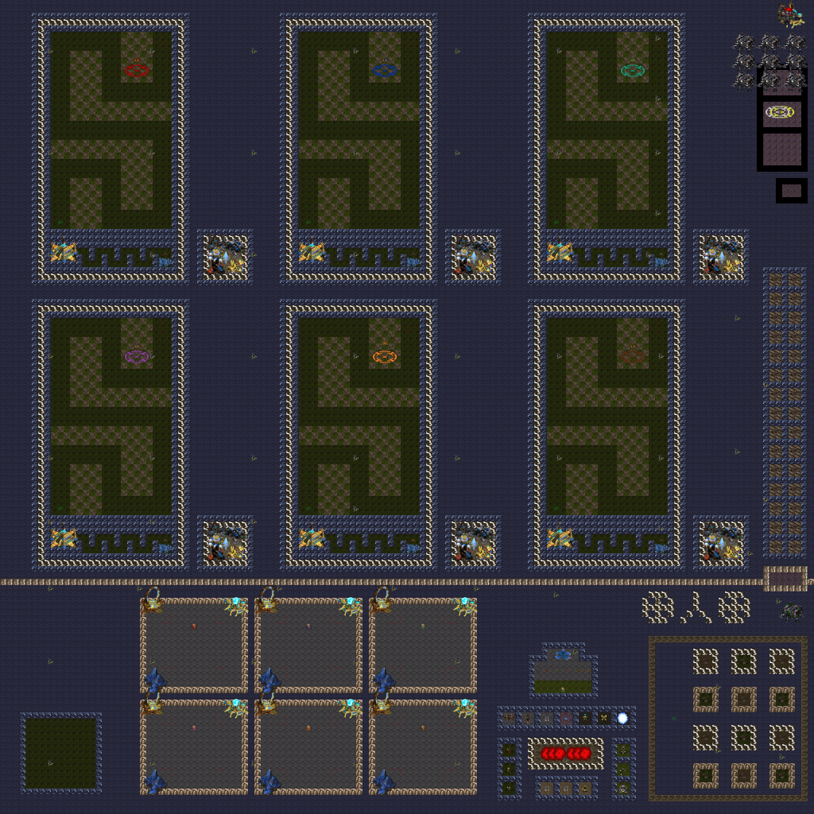The height and width of the screenshot is (814, 814).
Task: Click the blue crystal in the bottom-right arena
Action: click(x=384, y=782)
